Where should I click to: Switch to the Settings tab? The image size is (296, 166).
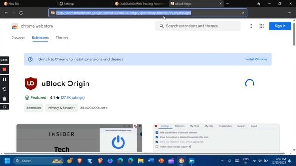[x=85, y=4]
